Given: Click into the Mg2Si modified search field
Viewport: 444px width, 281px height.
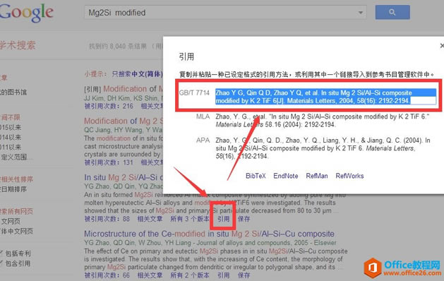Looking at the screenshot, I should [x=221, y=13].
